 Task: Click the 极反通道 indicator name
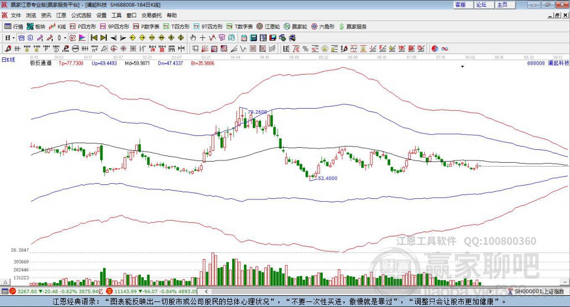pos(41,64)
